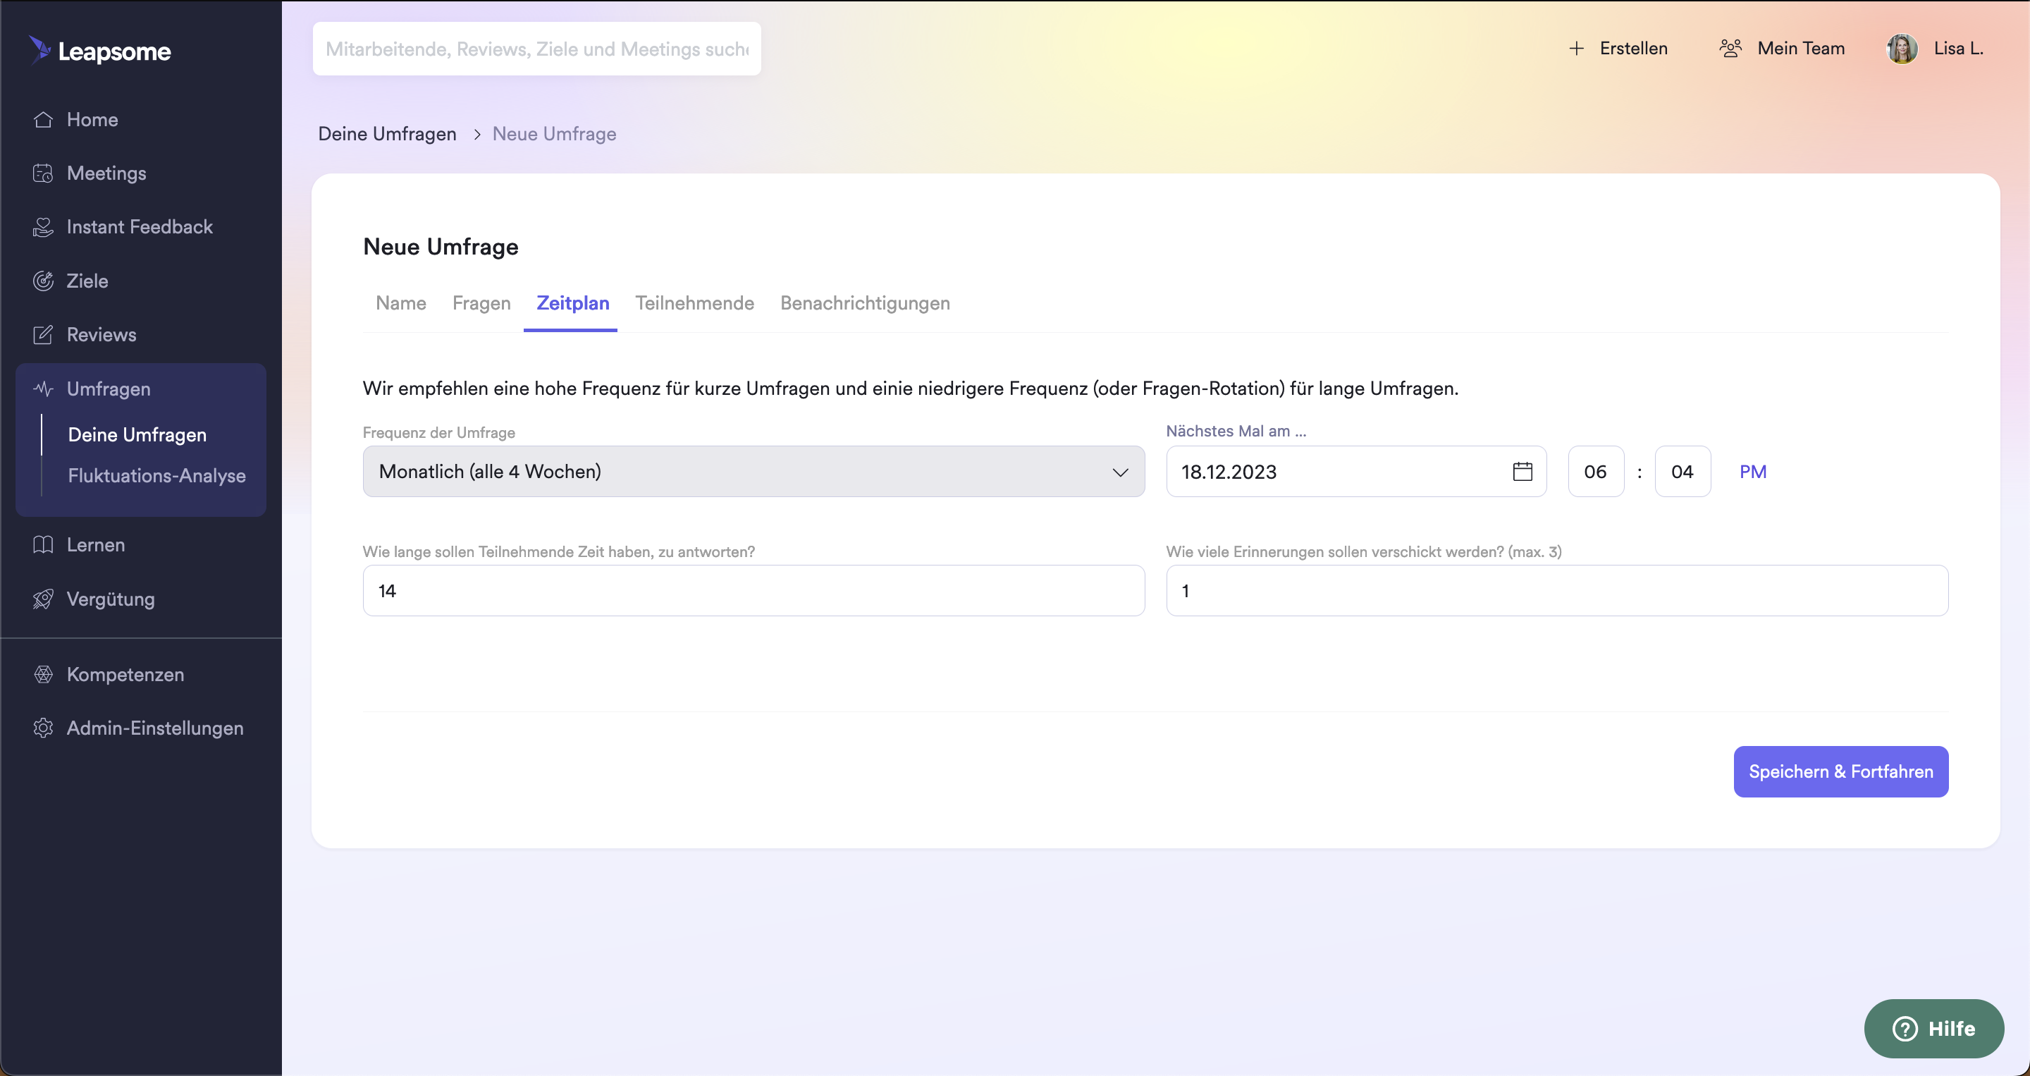
Task: Click the Home house icon in sidebar
Action: point(43,120)
